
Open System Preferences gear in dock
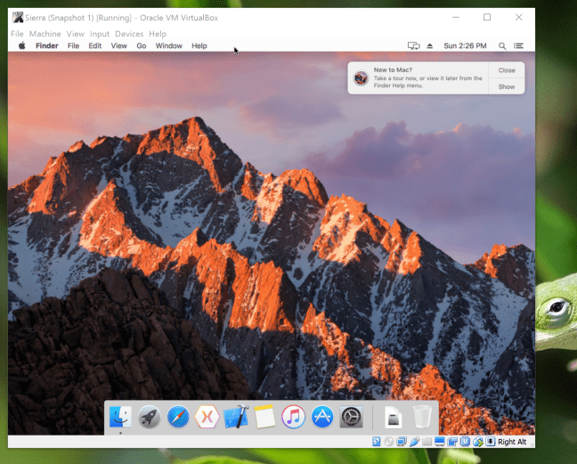[x=351, y=416]
